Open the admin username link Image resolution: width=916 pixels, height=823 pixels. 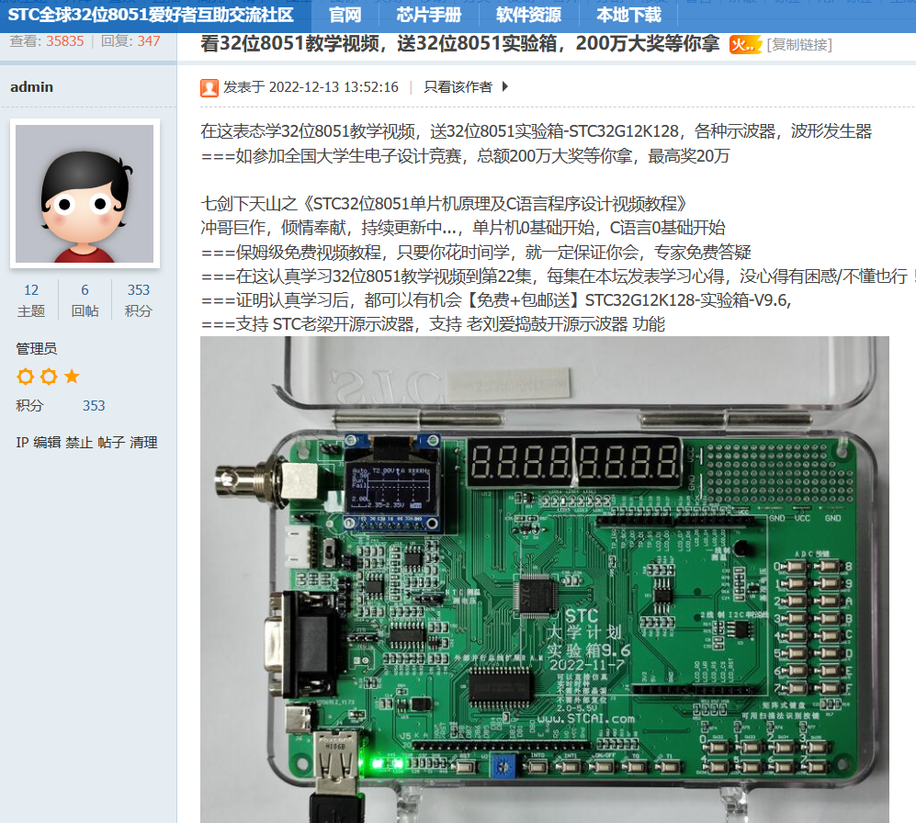31,87
